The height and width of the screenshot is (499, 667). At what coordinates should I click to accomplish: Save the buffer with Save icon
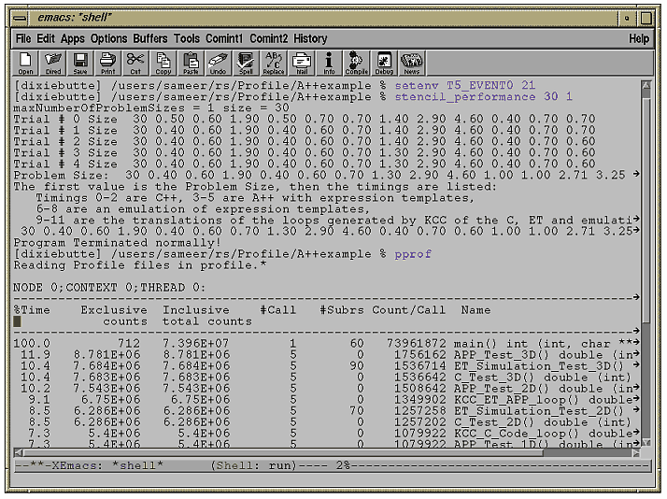pos(80,63)
